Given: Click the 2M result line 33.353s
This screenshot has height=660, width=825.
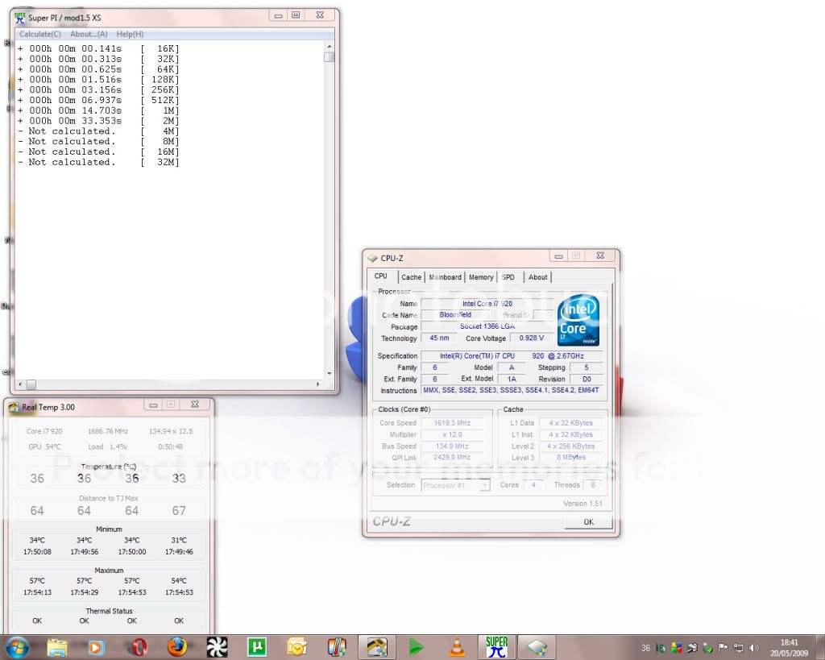Looking at the screenshot, I should pyautogui.click(x=98, y=121).
